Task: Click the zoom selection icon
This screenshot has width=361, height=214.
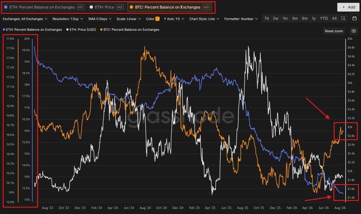Action: coord(343,19)
